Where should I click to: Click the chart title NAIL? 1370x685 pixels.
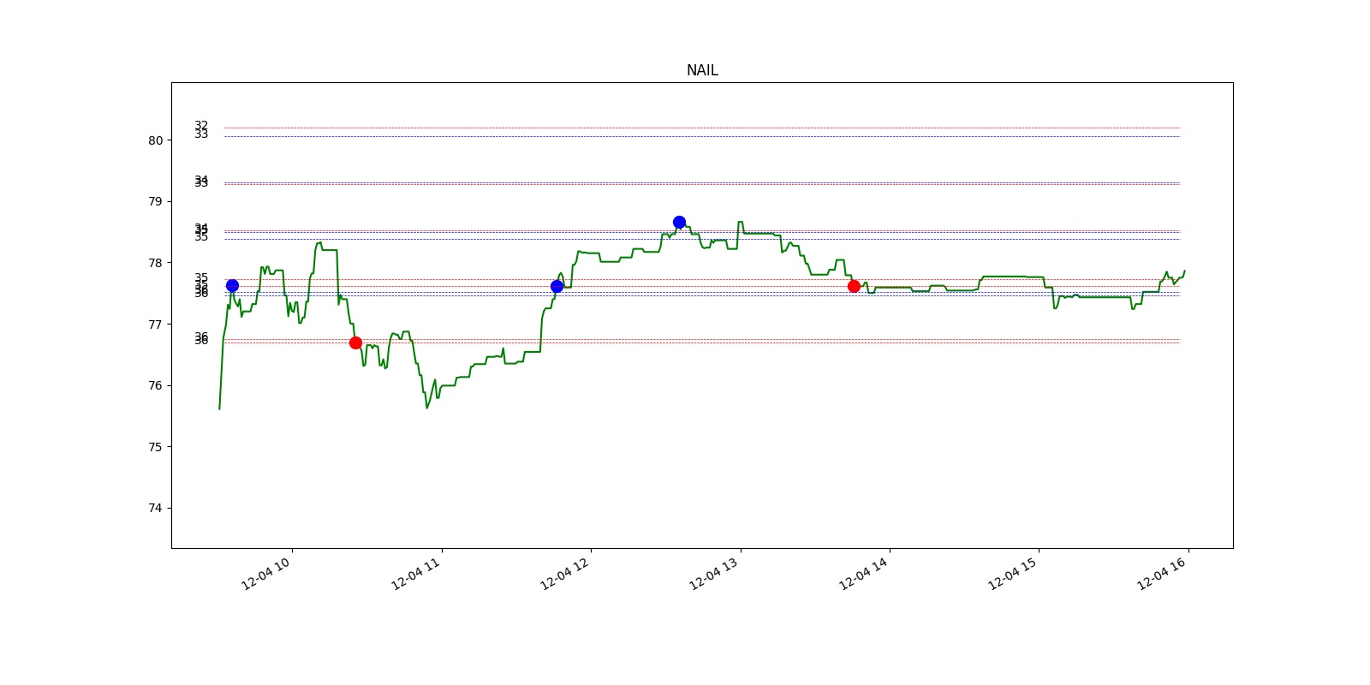[702, 70]
